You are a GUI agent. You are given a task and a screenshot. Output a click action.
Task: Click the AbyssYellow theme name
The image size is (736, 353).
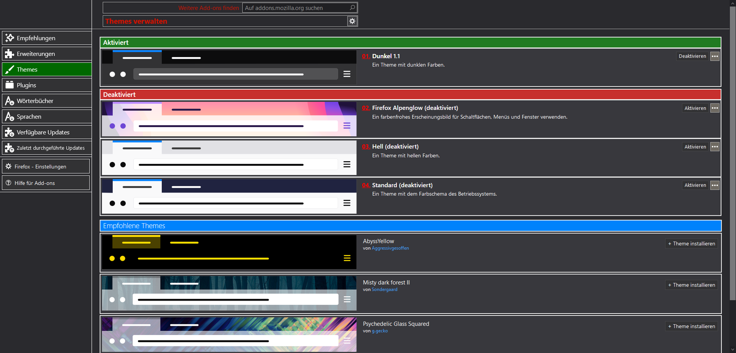(x=378, y=241)
